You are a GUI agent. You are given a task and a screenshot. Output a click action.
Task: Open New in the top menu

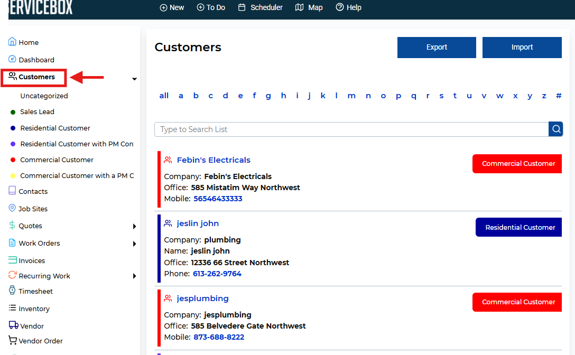[x=172, y=7]
